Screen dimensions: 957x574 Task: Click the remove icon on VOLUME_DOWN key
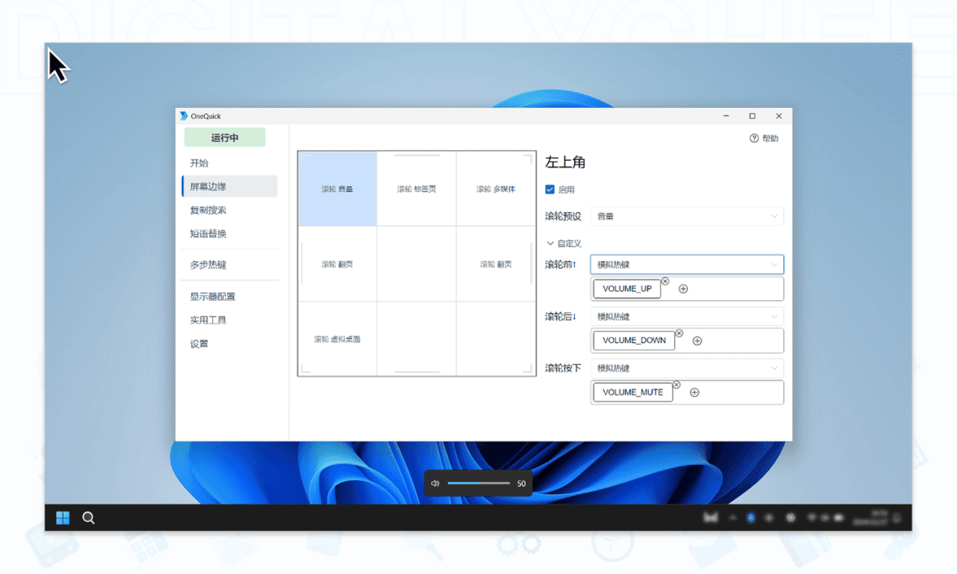click(679, 333)
